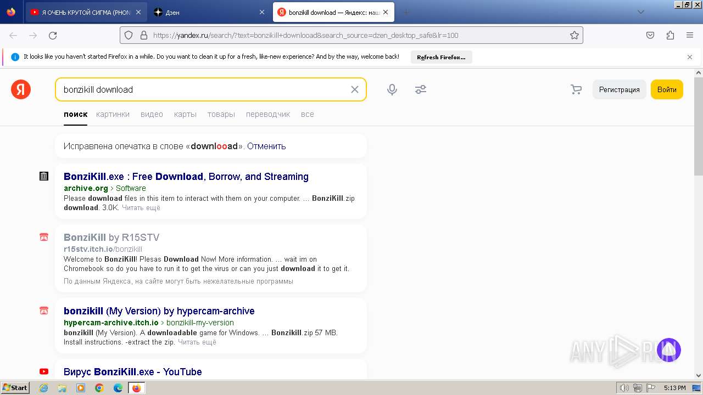Open Вирус BonziKill.exe - YouTube result
Viewport: 703px width, 395px height.
(x=133, y=372)
